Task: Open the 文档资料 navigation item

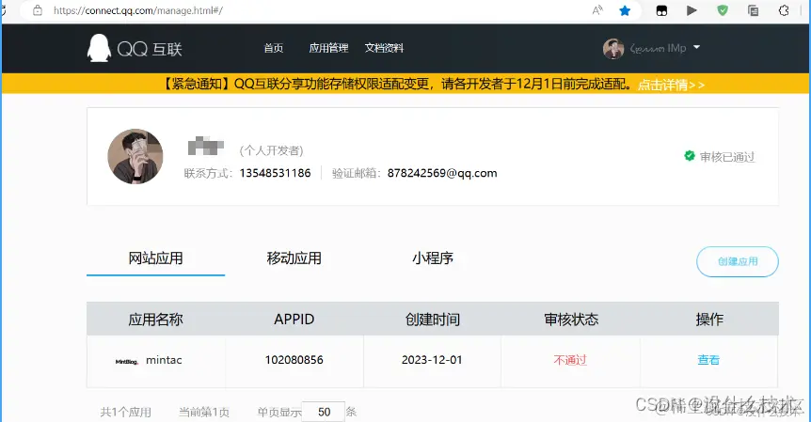Action: tap(384, 48)
